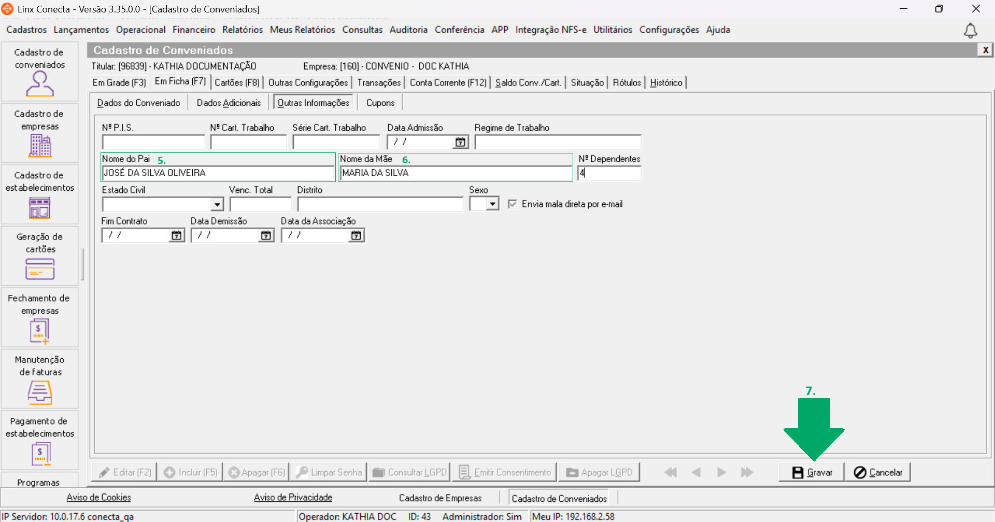Viewport: 995px width, 522px height.
Task: Switch to Saldo Conv./Cart. tab
Action: [x=528, y=82]
